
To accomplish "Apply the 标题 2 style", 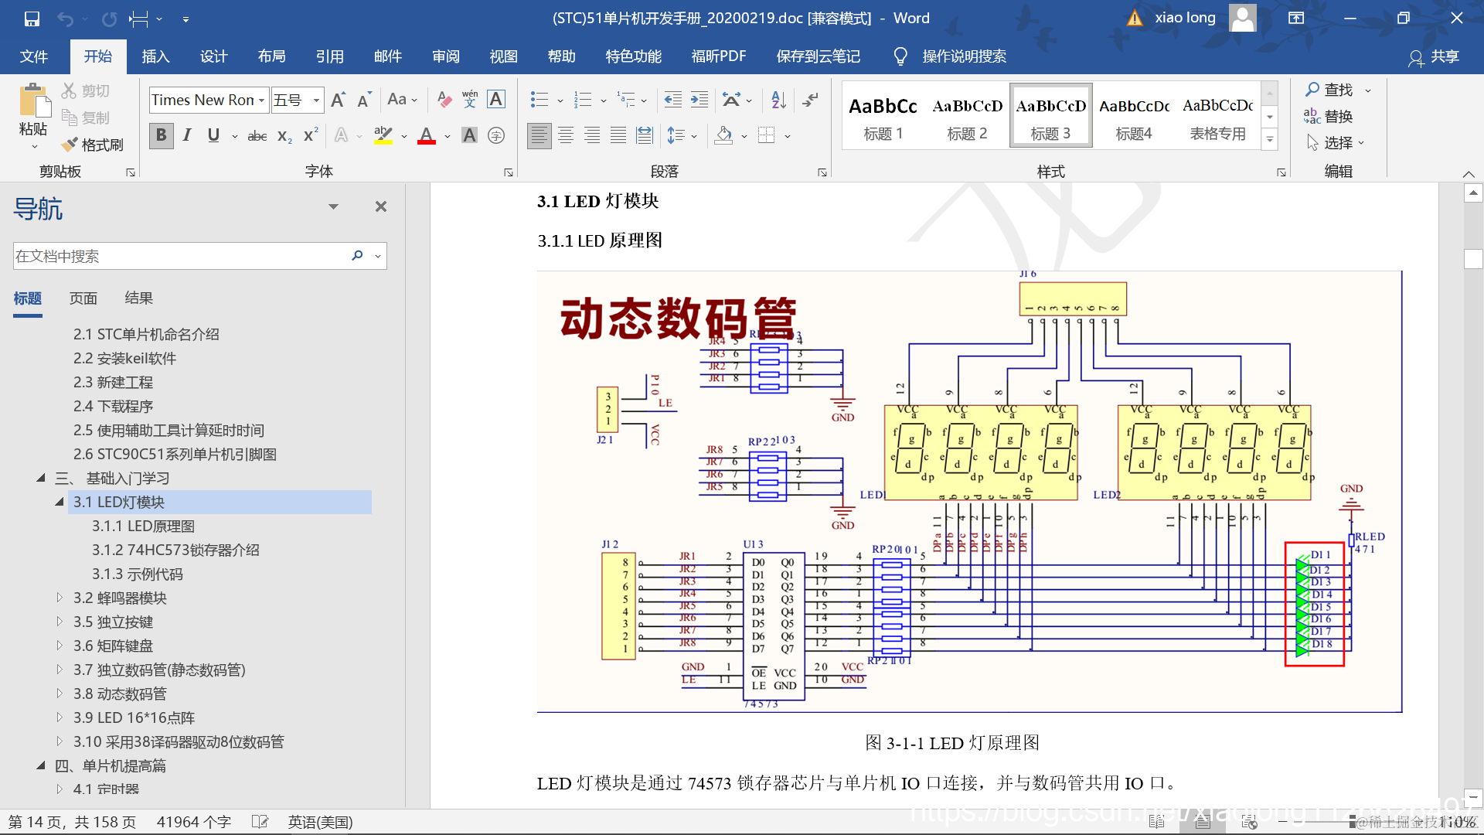I will coord(967,116).
